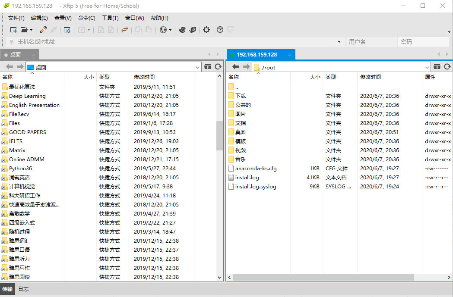The height and width of the screenshot is (297, 453).
Task: Refresh the local pane
Action: [218, 67]
